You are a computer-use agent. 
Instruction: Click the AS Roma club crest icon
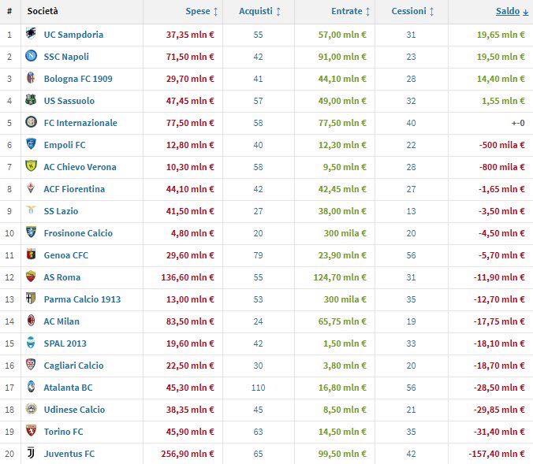(x=31, y=277)
